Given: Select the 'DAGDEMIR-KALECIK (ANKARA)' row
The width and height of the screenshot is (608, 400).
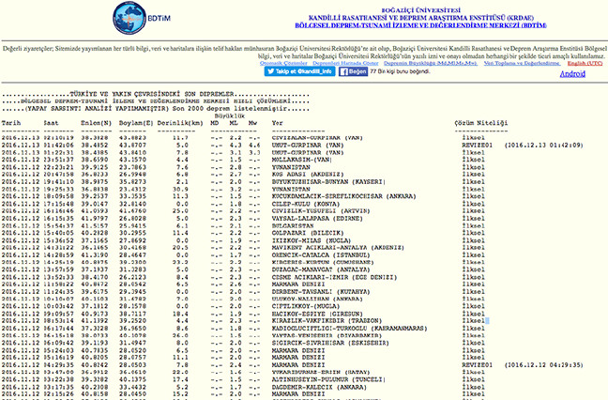Looking at the screenshot, I should [x=243, y=387].
